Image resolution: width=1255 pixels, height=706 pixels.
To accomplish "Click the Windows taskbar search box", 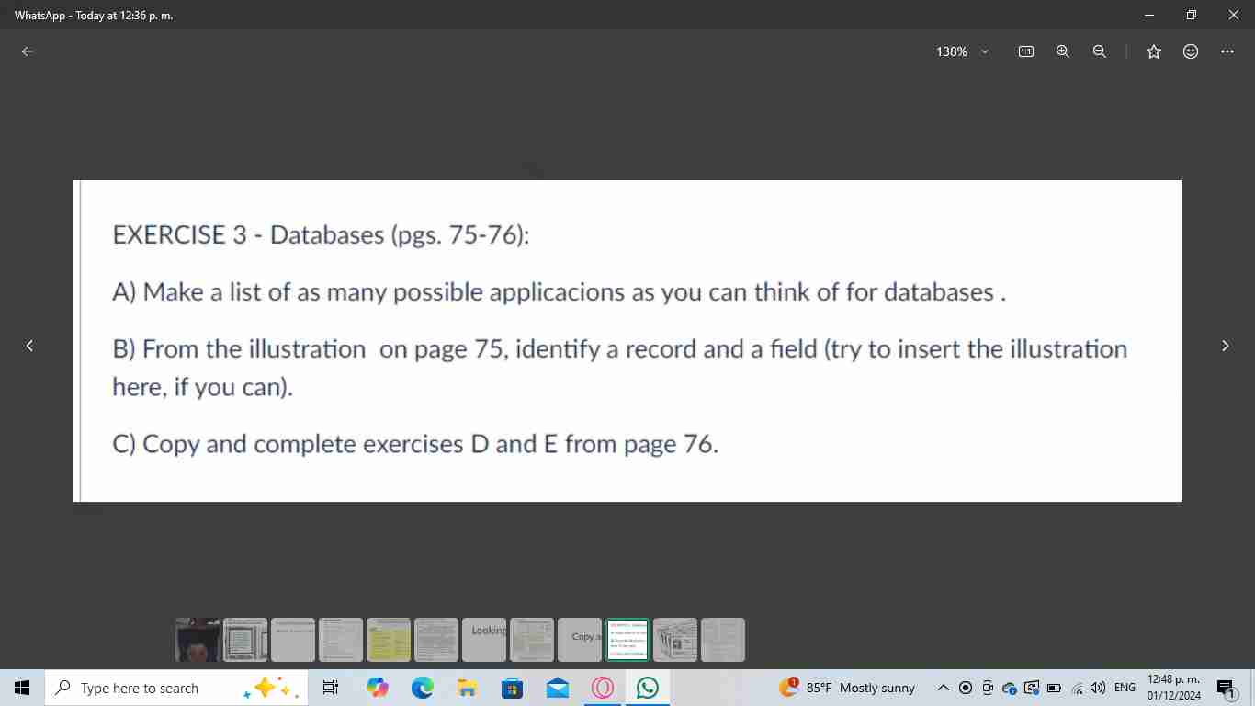I will click(x=147, y=688).
